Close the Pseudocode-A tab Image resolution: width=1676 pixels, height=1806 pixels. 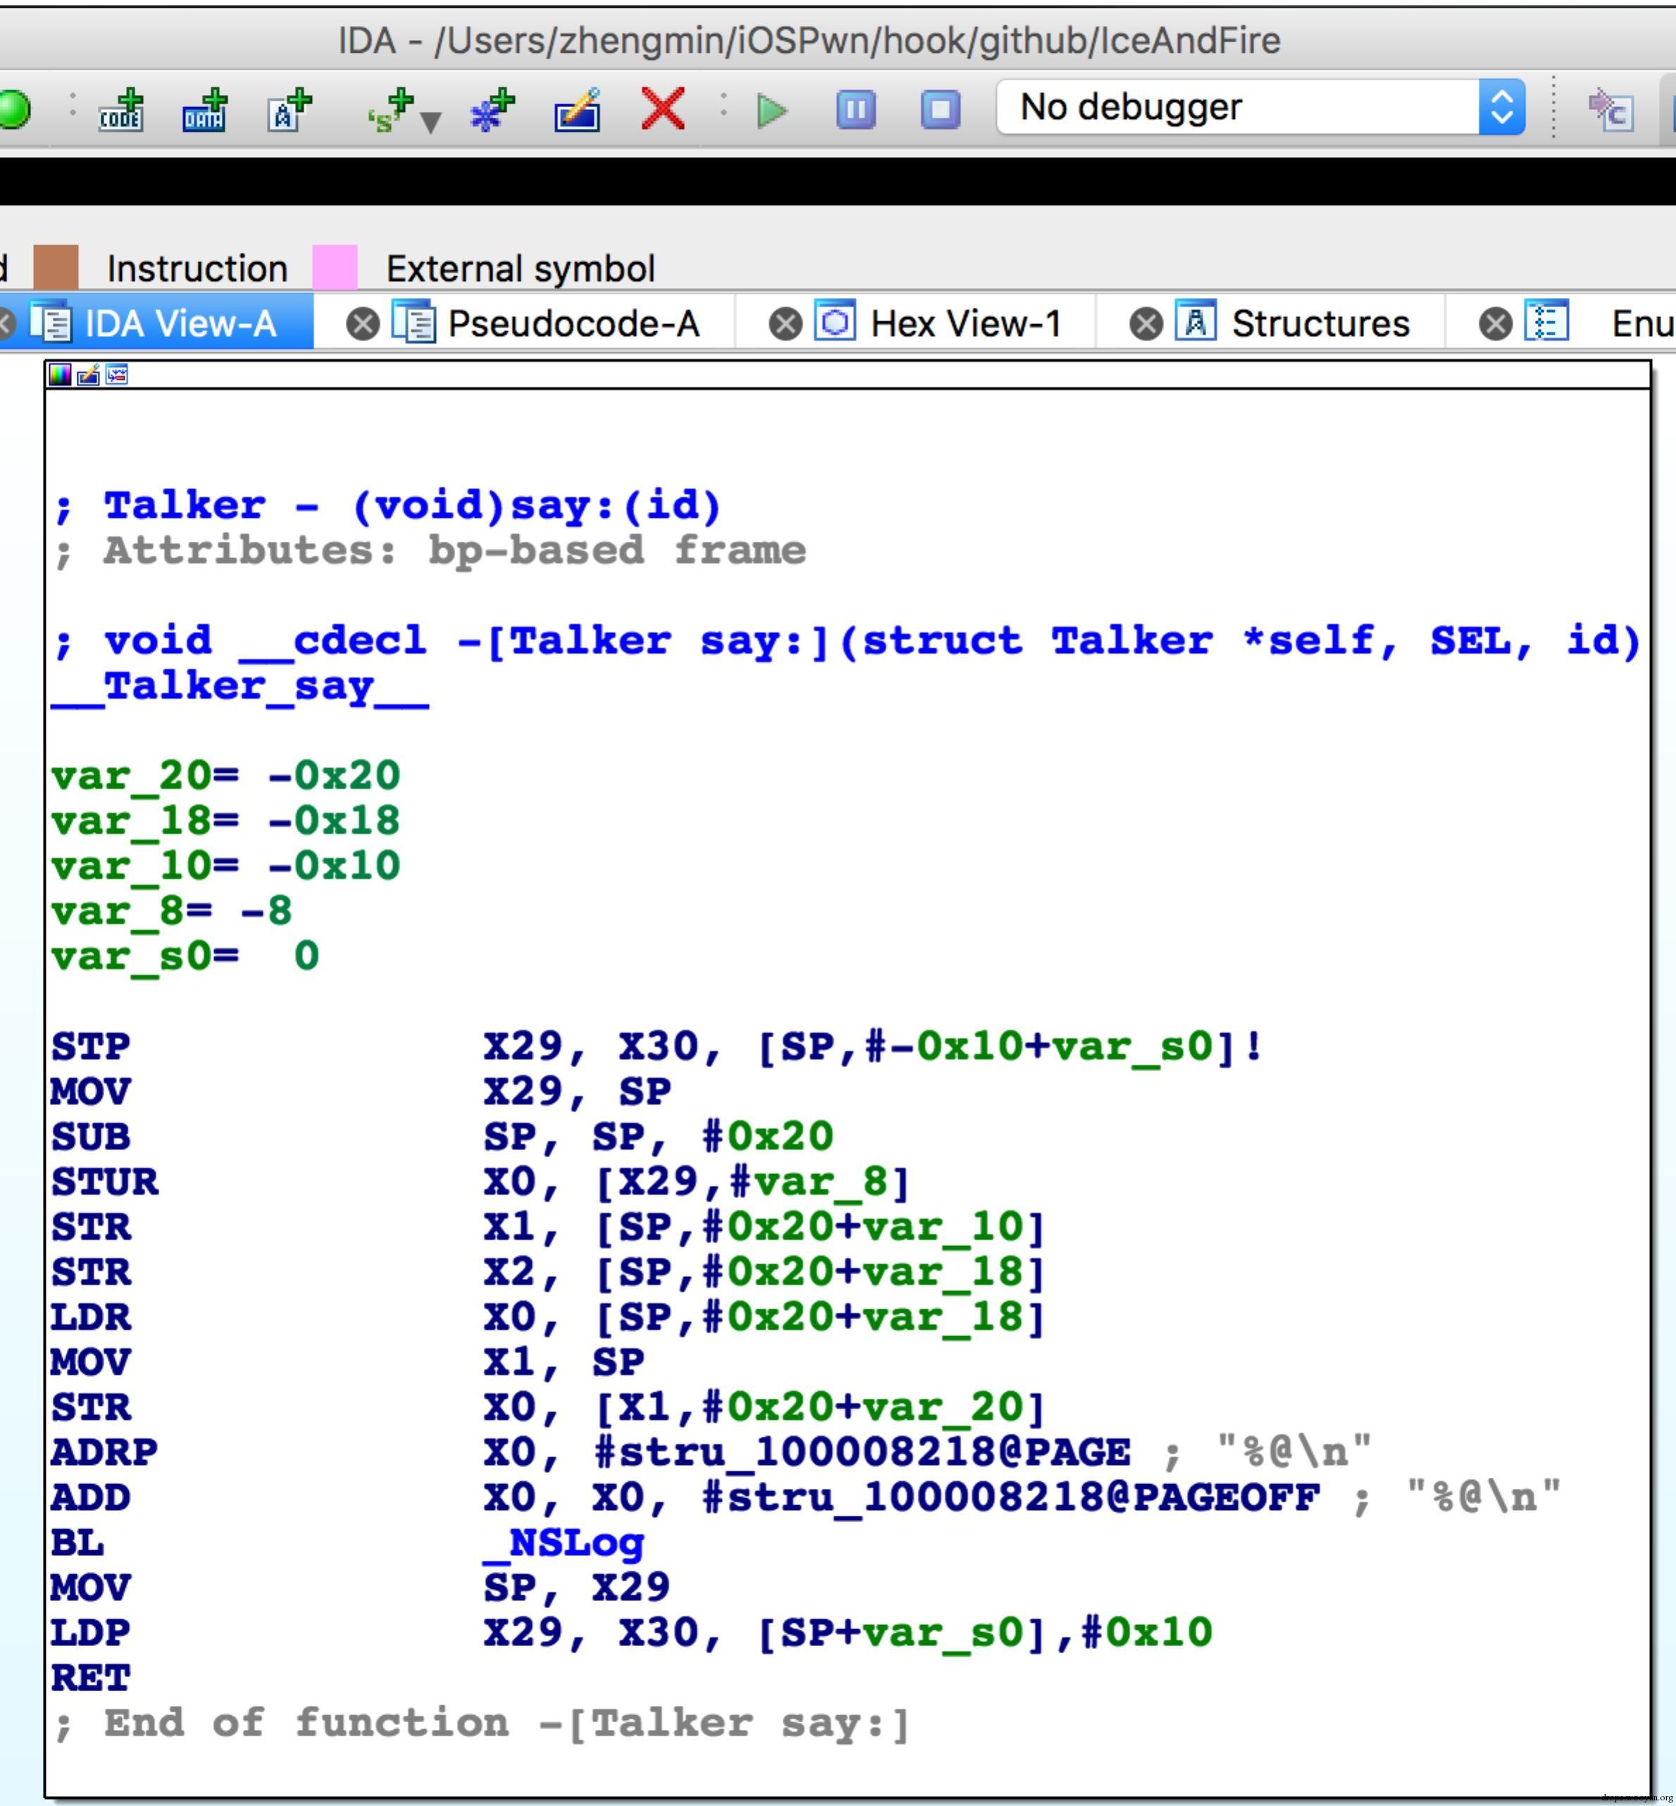[x=363, y=324]
